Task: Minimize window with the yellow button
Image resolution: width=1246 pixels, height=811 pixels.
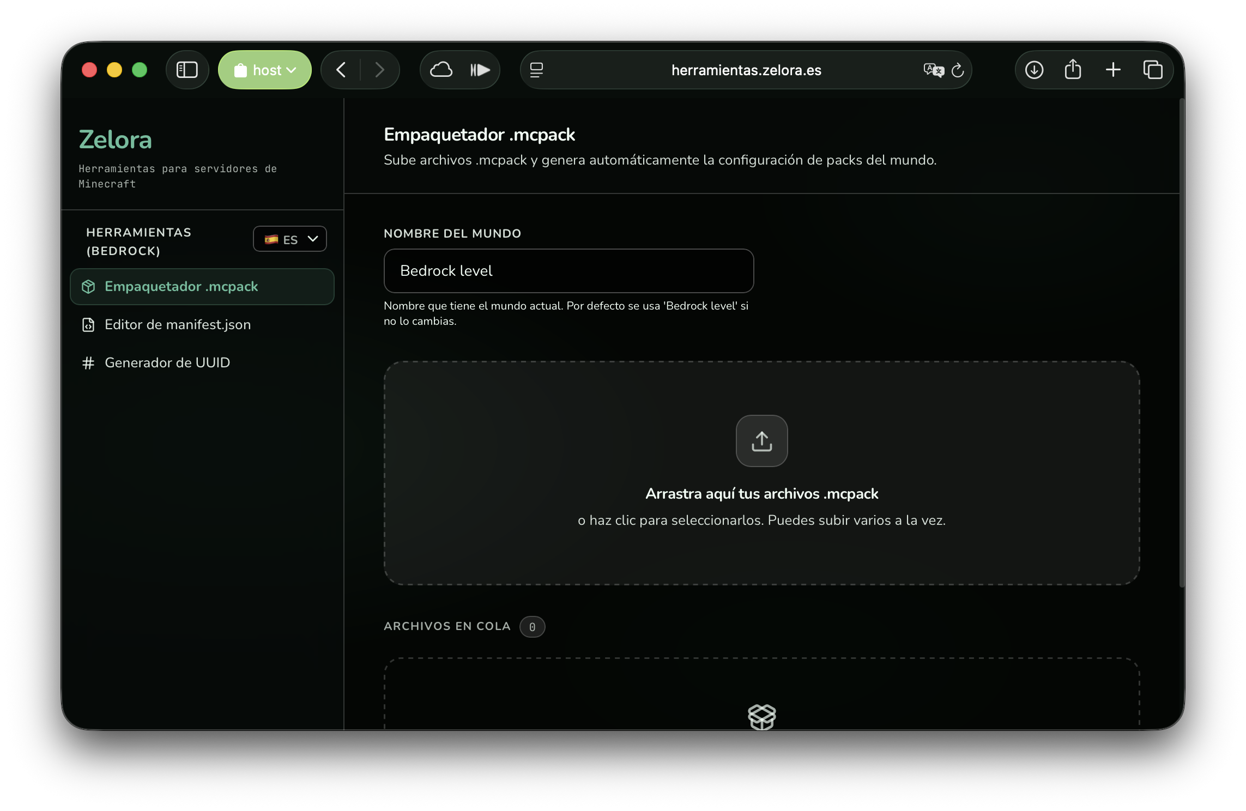Action: pyautogui.click(x=114, y=70)
